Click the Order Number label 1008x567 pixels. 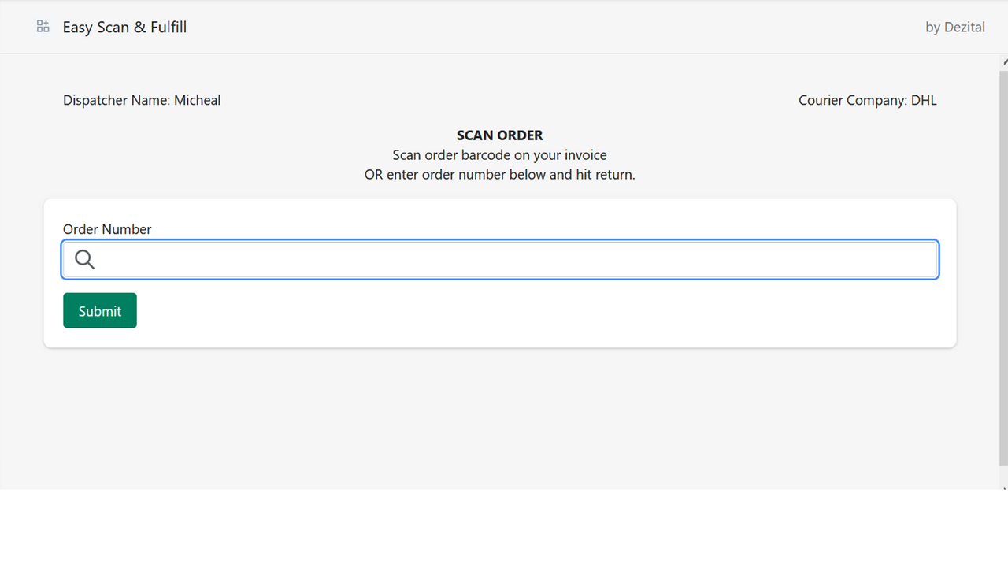[107, 229]
